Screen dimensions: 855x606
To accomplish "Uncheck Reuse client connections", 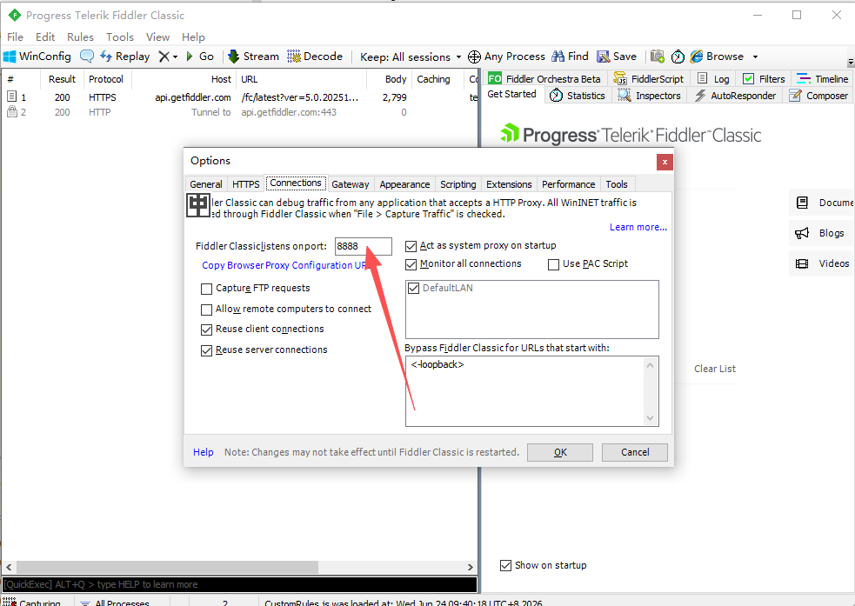I will (207, 330).
